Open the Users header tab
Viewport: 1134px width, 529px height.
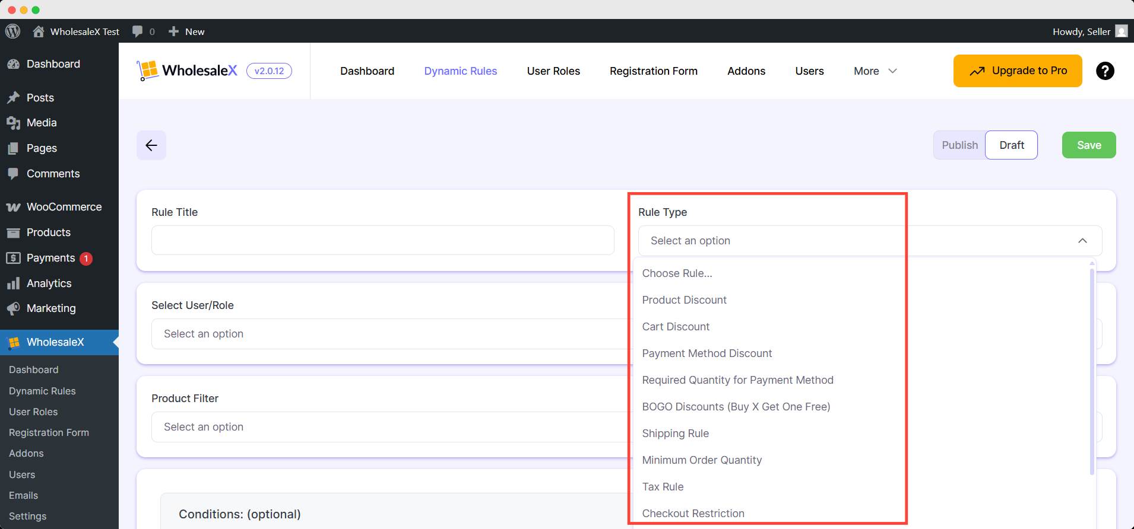tap(809, 71)
